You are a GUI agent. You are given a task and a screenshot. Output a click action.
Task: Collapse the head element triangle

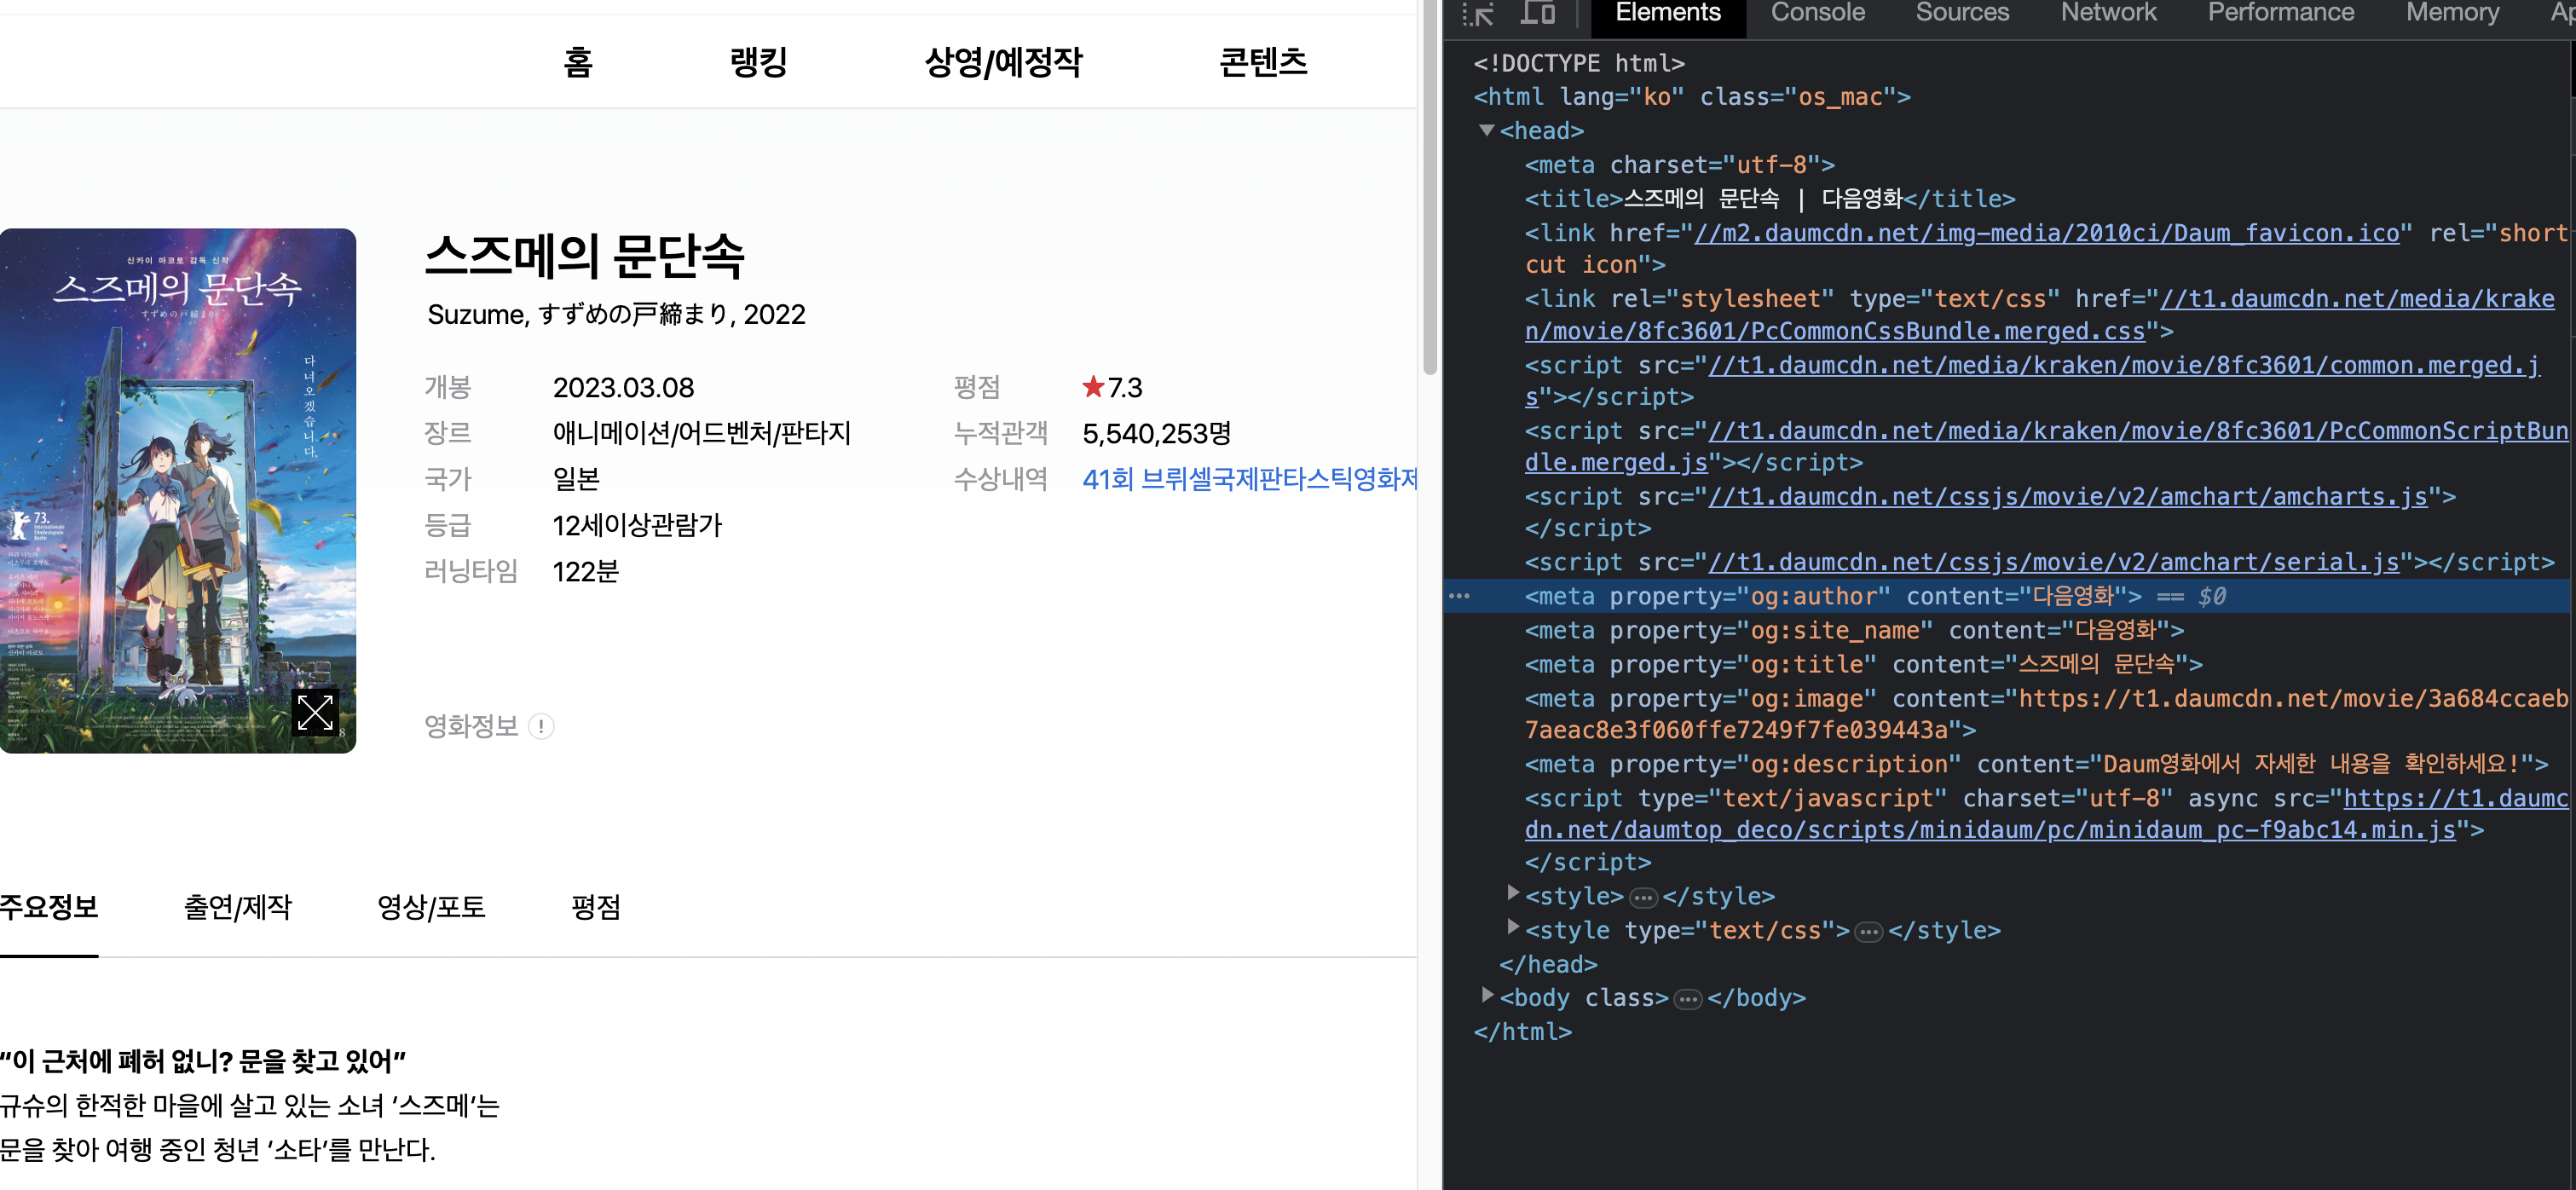click(1487, 130)
